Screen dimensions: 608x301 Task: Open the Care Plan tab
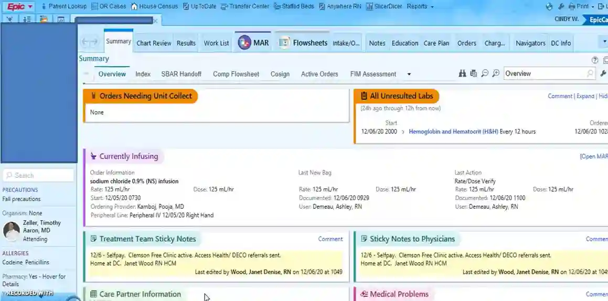coord(436,43)
